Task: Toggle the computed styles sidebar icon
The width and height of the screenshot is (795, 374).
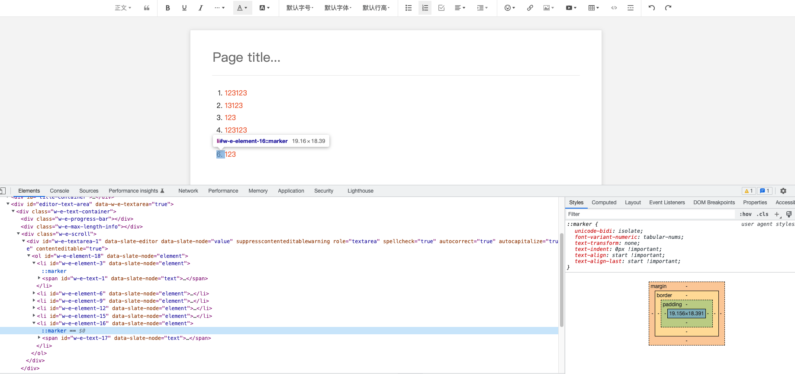Action: click(x=789, y=214)
